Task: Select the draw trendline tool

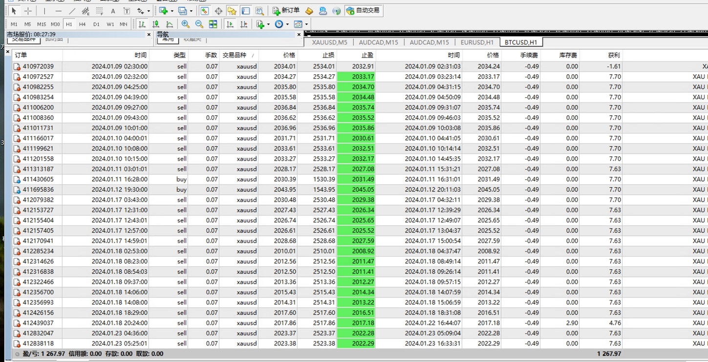Action: tap(72, 11)
